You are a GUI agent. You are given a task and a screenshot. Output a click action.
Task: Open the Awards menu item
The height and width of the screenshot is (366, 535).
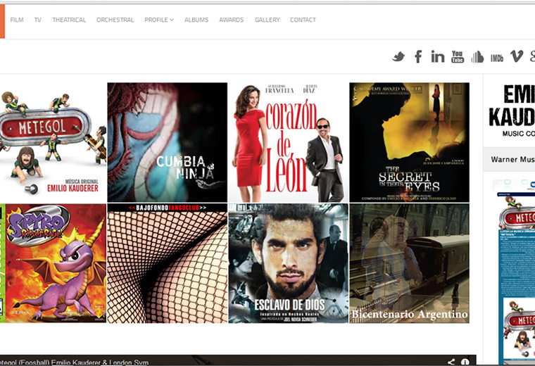point(232,20)
